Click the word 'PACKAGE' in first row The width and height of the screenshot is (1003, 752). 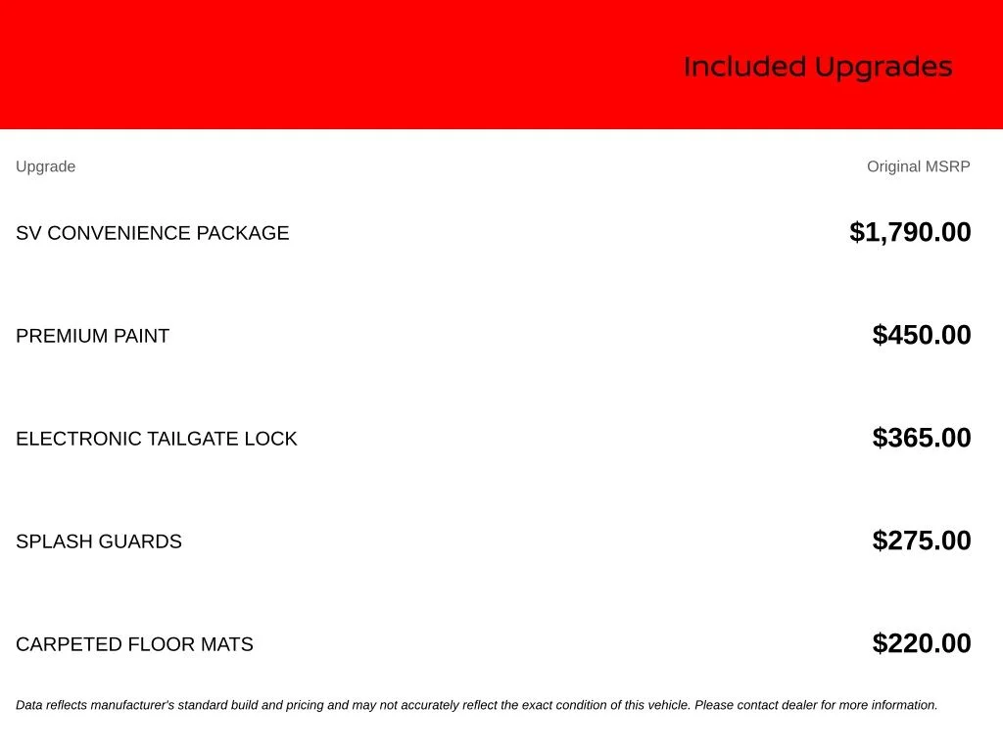pyautogui.click(x=243, y=233)
